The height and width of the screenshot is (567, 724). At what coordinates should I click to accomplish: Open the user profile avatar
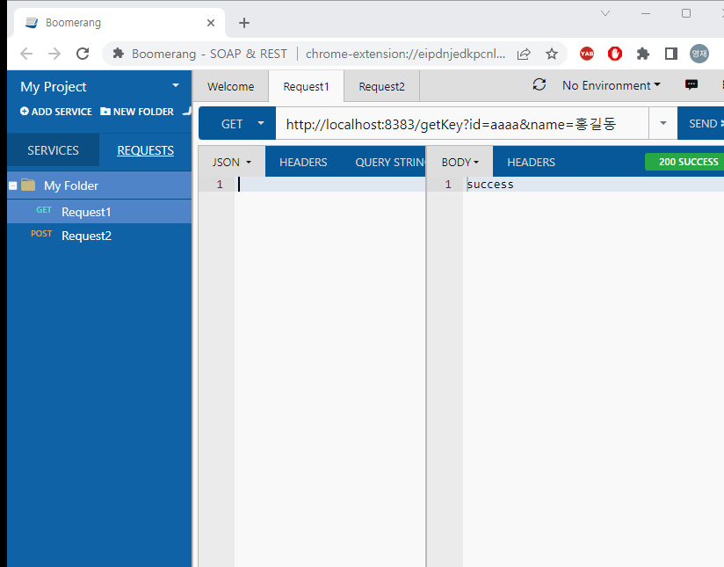point(699,54)
